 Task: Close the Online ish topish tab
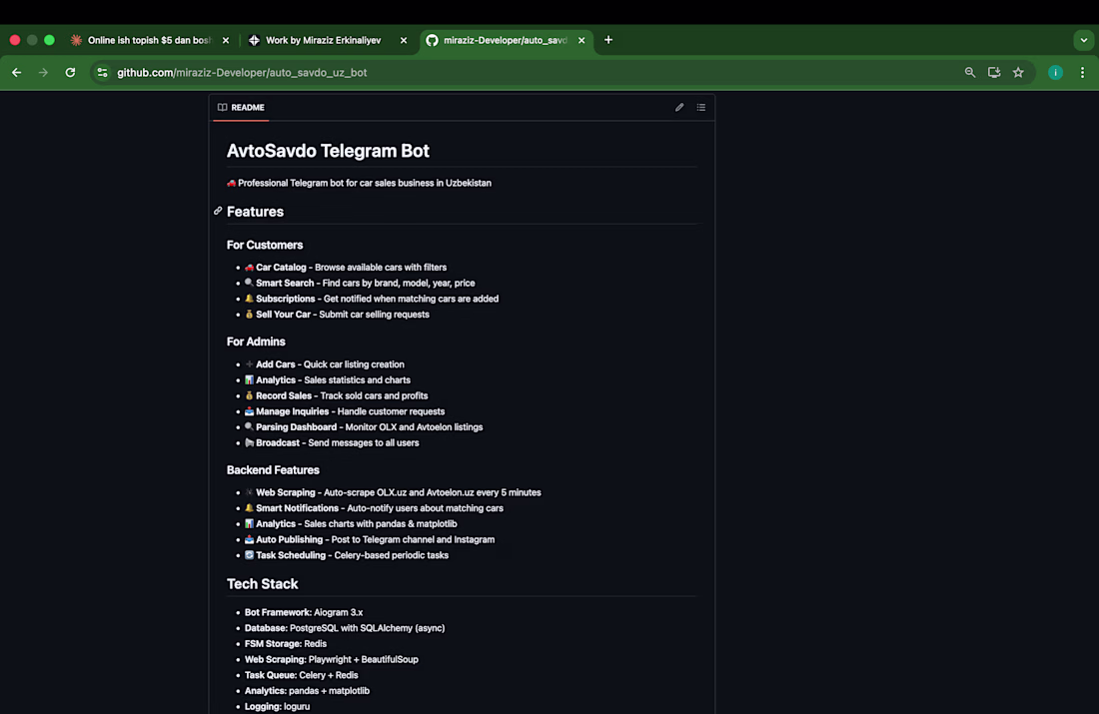pyautogui.click(x=226, y=41)
